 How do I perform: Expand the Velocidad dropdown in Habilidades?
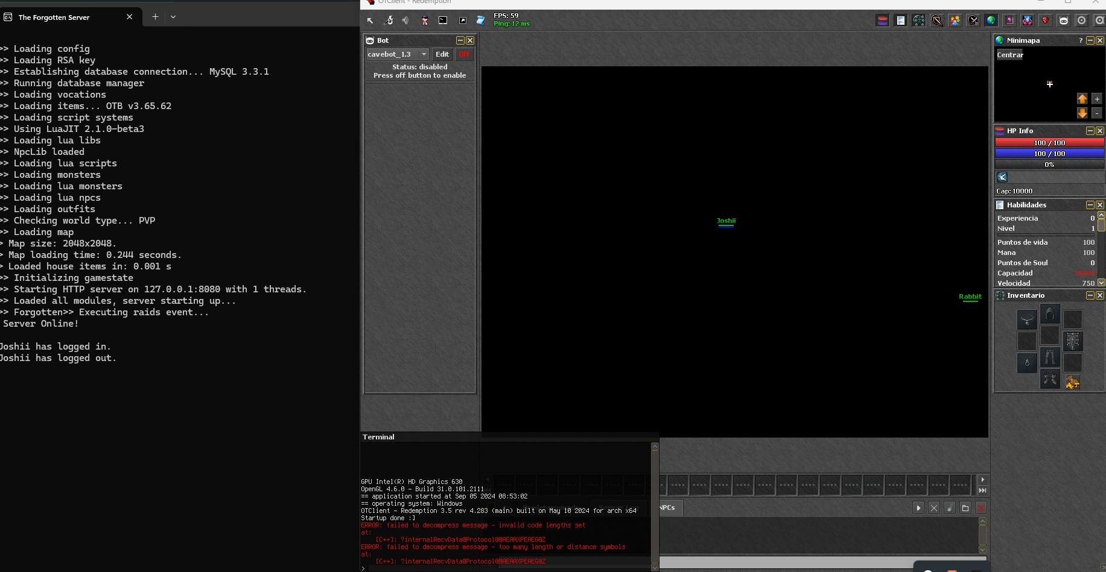(x=1102, y=283)
